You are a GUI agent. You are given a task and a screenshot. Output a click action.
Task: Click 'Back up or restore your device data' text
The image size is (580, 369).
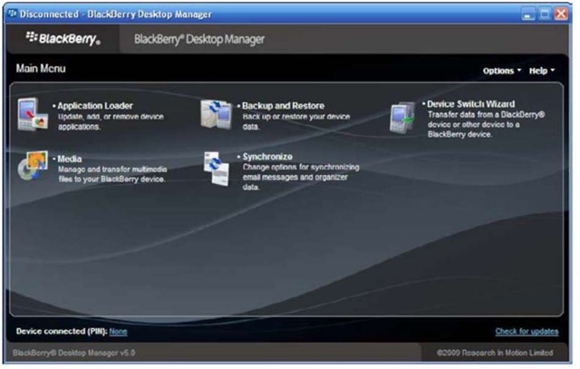pyautogui.click(x=296, y=121)
